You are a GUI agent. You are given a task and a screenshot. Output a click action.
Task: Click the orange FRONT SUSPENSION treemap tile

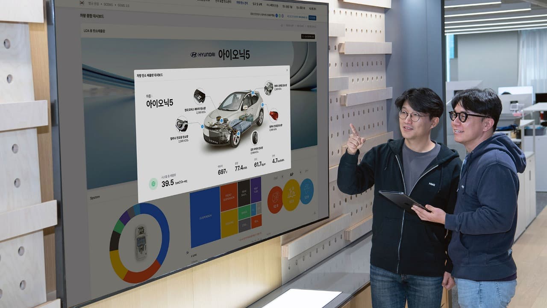(x=229, y=197)
